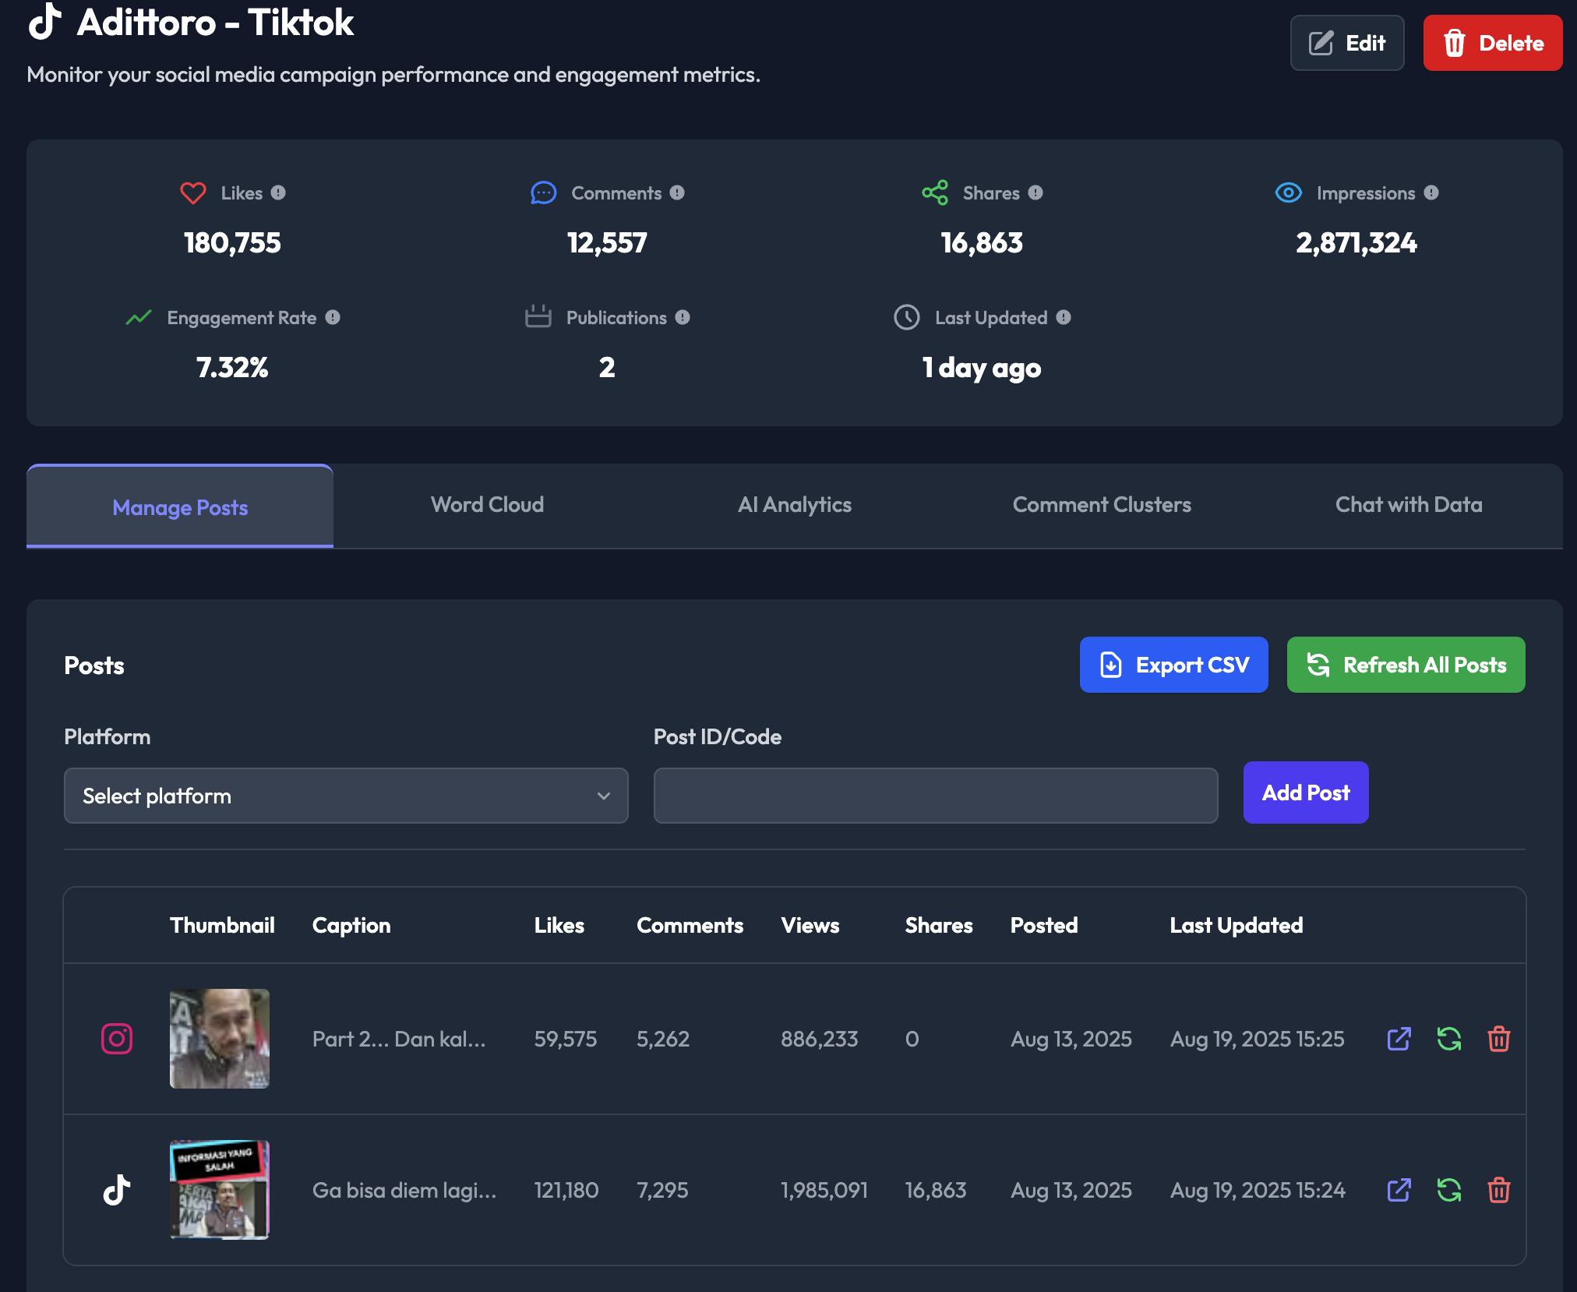
Task: Click the Add Post button
Action: pyautogui.click(x=1305, y=792)
